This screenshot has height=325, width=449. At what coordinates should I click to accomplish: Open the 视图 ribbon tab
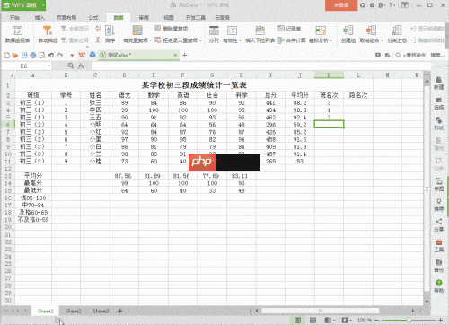click(x=169, y=18)
